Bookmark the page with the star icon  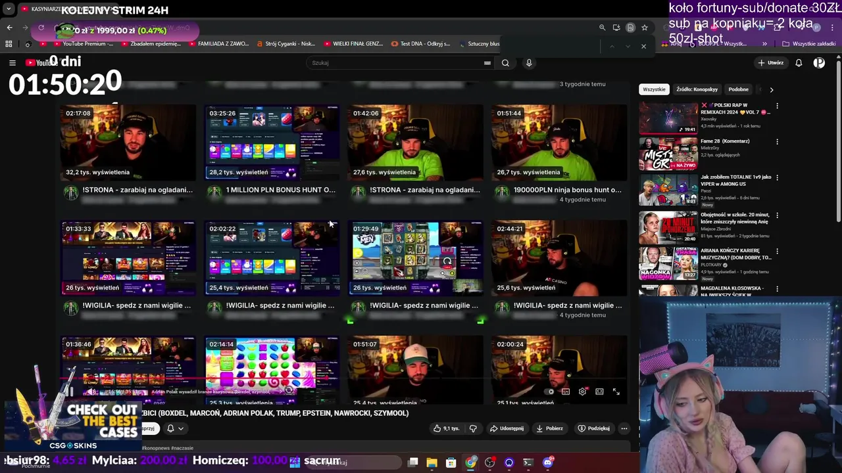pyautogui.click(x=645, y=28)
